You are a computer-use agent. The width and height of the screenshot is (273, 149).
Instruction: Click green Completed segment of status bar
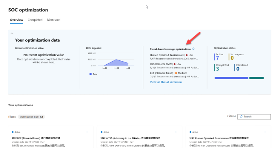(x=257, y=78)
